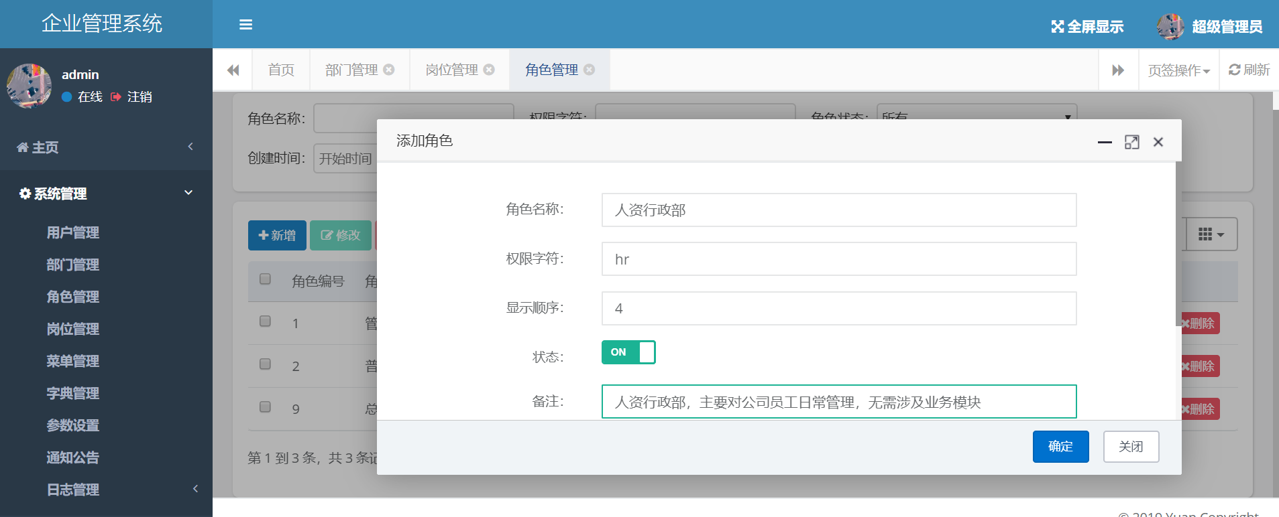
Task: Open 菜单管理 in the sidebar
Action: (72, 361)
